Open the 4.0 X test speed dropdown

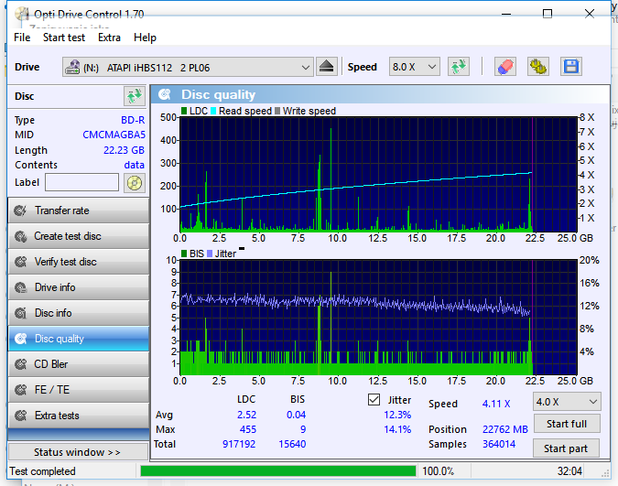pos(567,402)
